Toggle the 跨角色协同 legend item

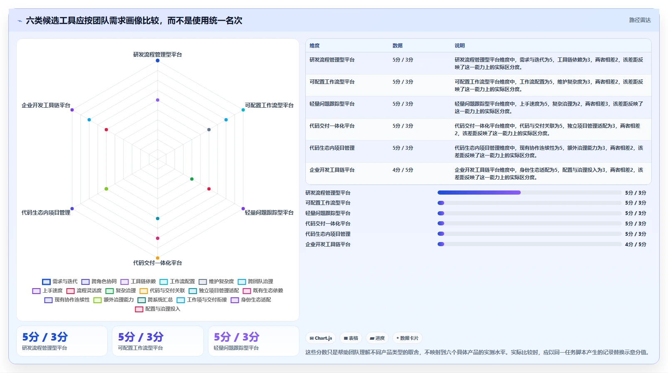click(x=99, y=282)
